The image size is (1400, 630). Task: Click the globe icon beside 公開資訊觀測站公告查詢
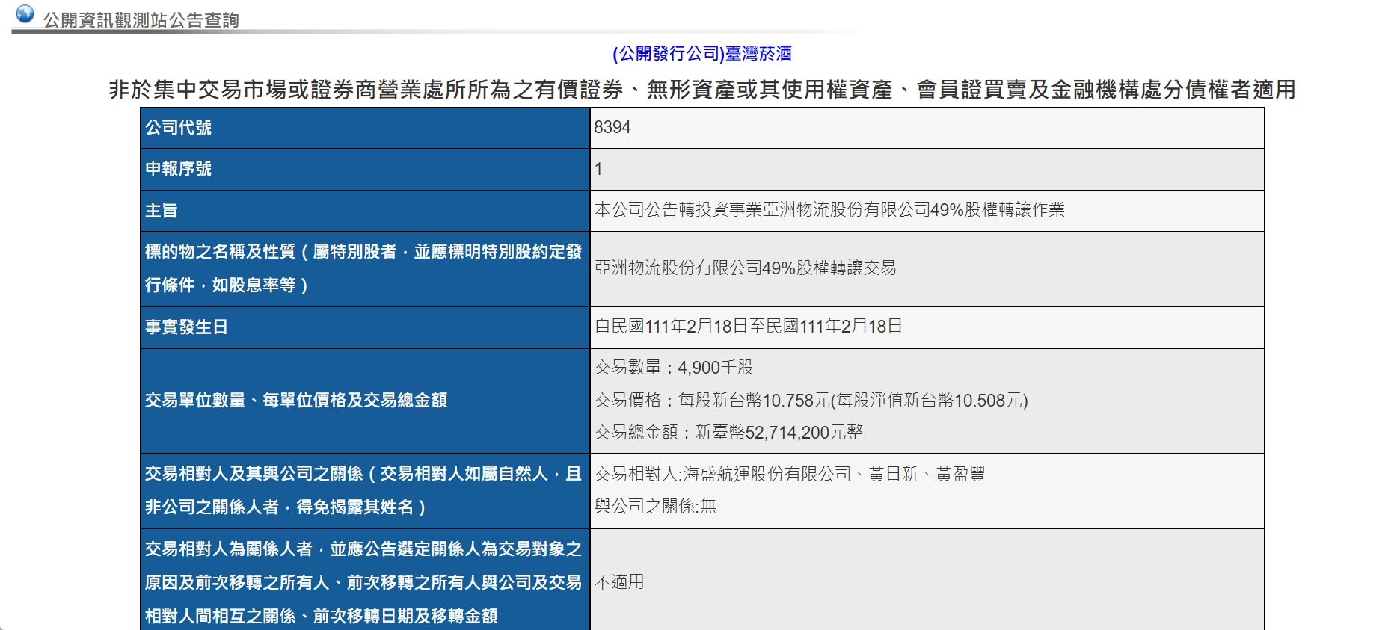[25, 14]
